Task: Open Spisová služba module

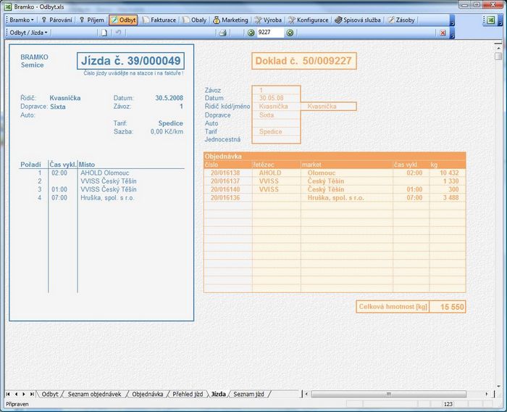Action: point(358,20)
